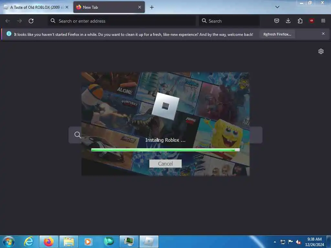This screenshot has width=331, height=248.
Task: Open the Downloads panel
Action: 288,21
